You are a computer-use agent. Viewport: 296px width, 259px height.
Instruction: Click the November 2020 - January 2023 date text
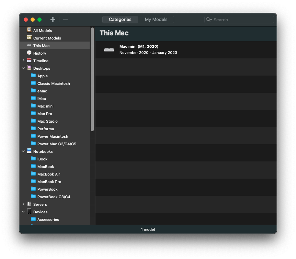coord(148,53)
